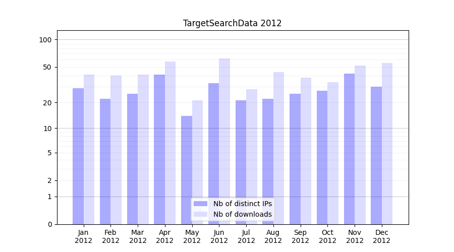The width and height of the screenshot is (454, 252).
Task: Click the Jan 2012 distinct IPs bar
Action: tap(78, 156)
